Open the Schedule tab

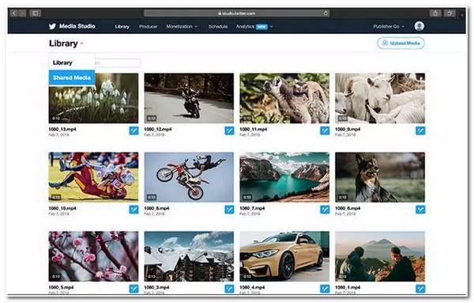pos(218,27)
